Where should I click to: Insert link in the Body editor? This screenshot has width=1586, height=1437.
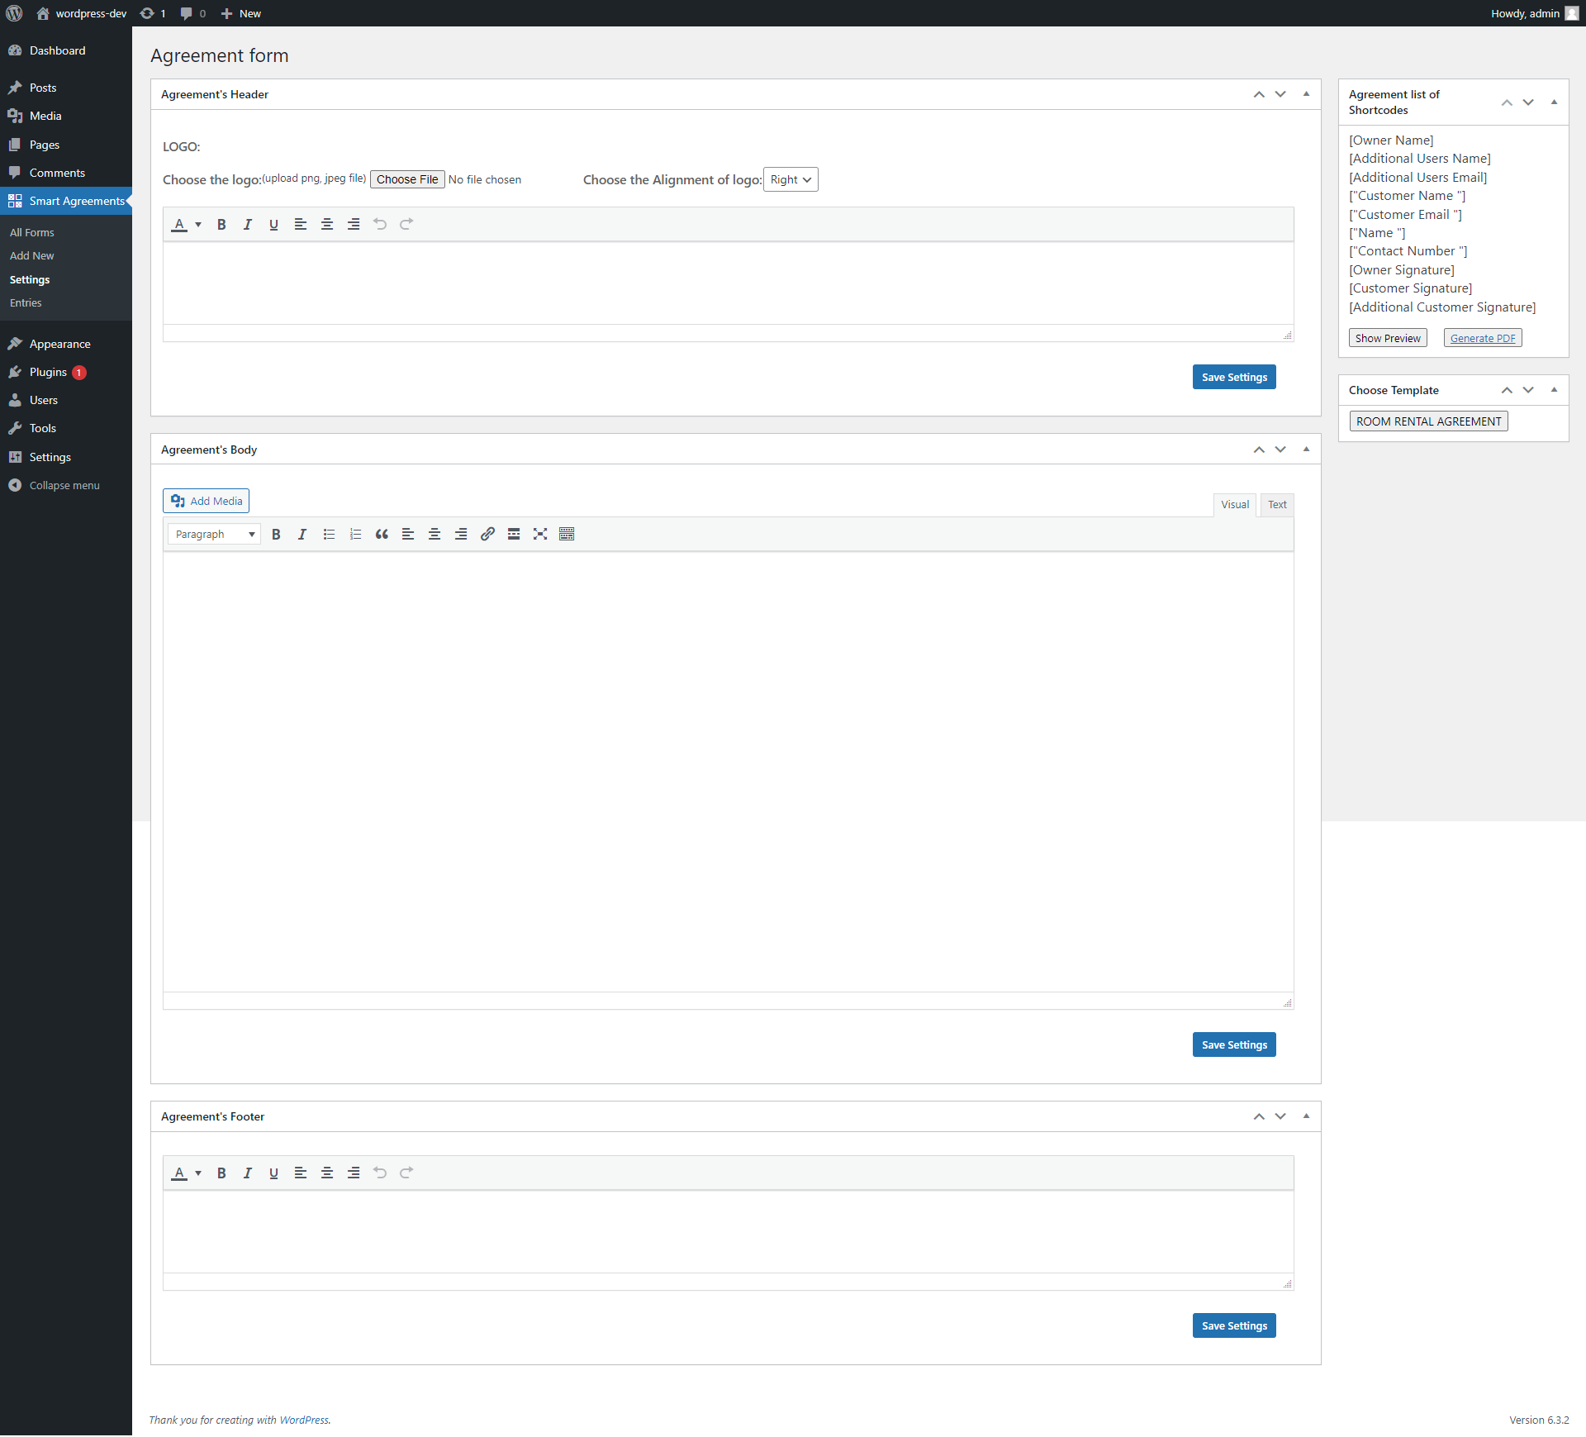(x=487, y=535)
